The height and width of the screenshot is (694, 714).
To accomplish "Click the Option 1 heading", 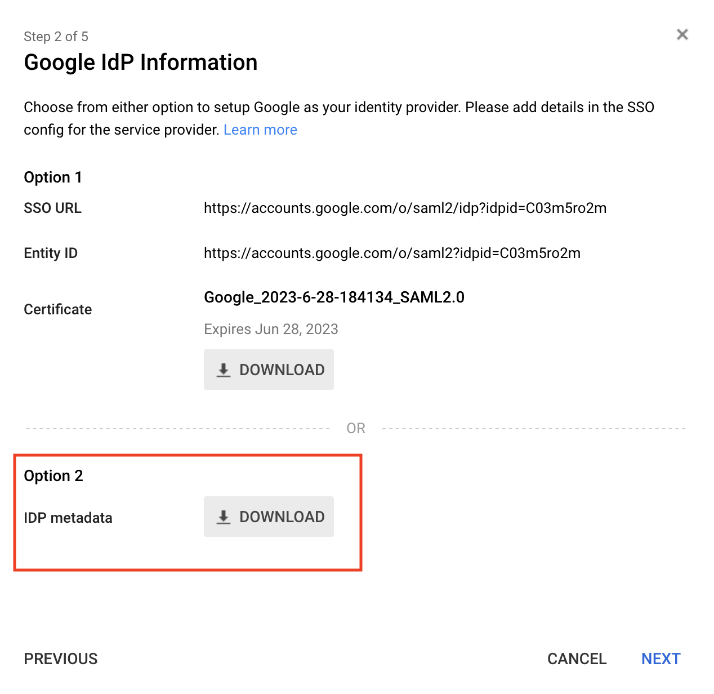I will pos(53,177).
